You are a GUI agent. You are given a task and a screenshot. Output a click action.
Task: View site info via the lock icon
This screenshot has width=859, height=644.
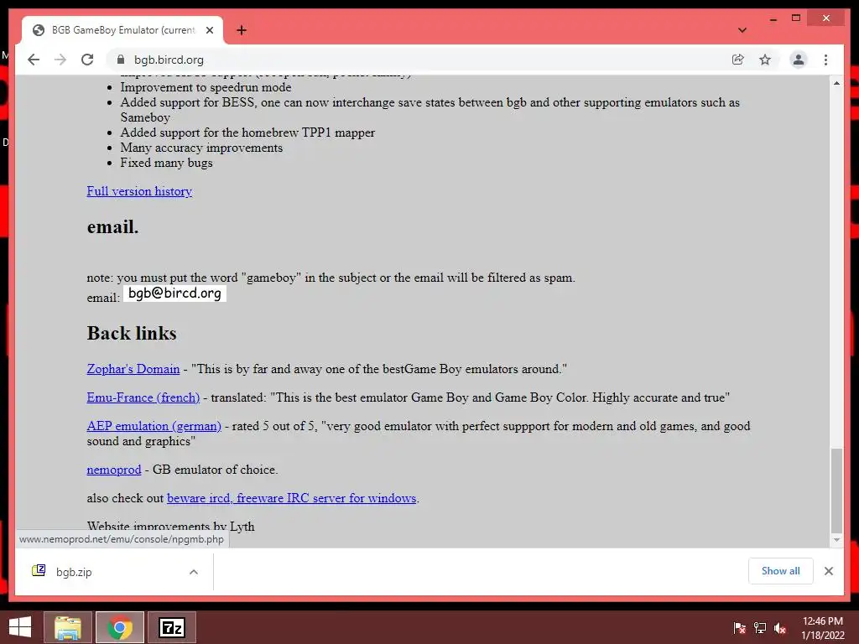(121, 60)
